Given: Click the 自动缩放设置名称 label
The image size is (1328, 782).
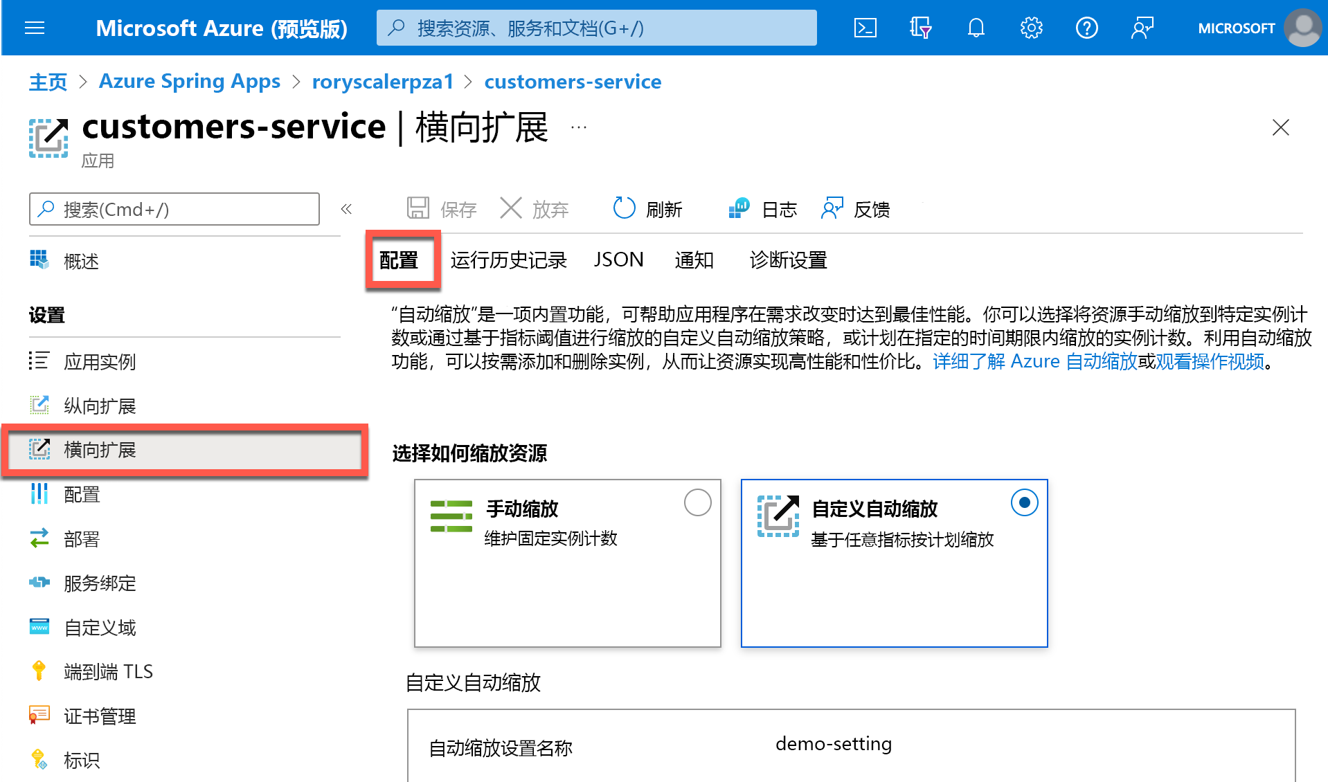Looking at the screenshot, I should 501,748.
